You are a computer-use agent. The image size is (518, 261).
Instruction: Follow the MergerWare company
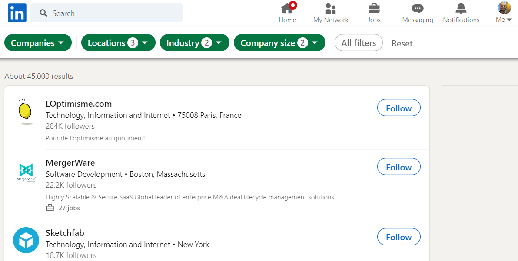[x=398, y=167]
